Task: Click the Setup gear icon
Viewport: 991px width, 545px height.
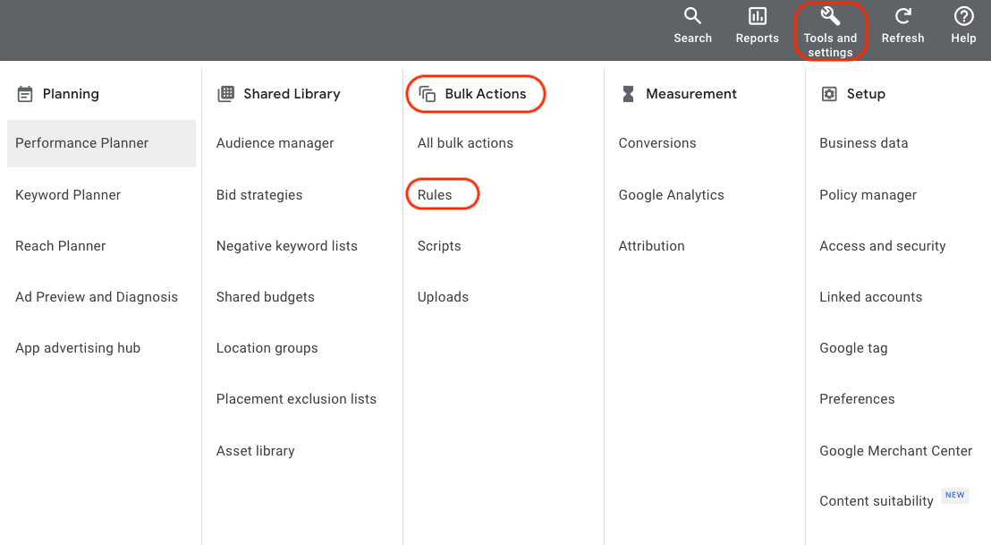Action: (x=829, y=93)
